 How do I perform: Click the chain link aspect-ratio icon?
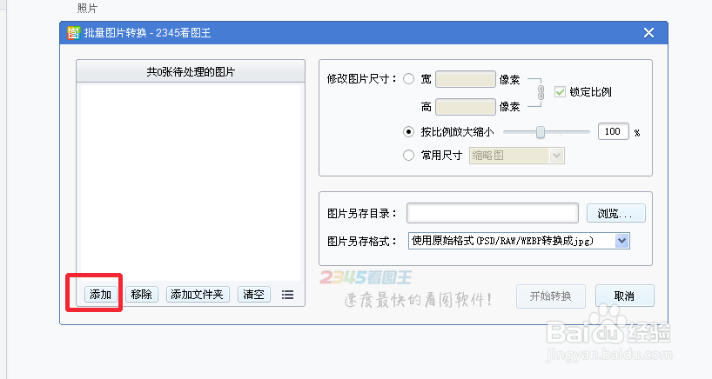coord(541,92)
